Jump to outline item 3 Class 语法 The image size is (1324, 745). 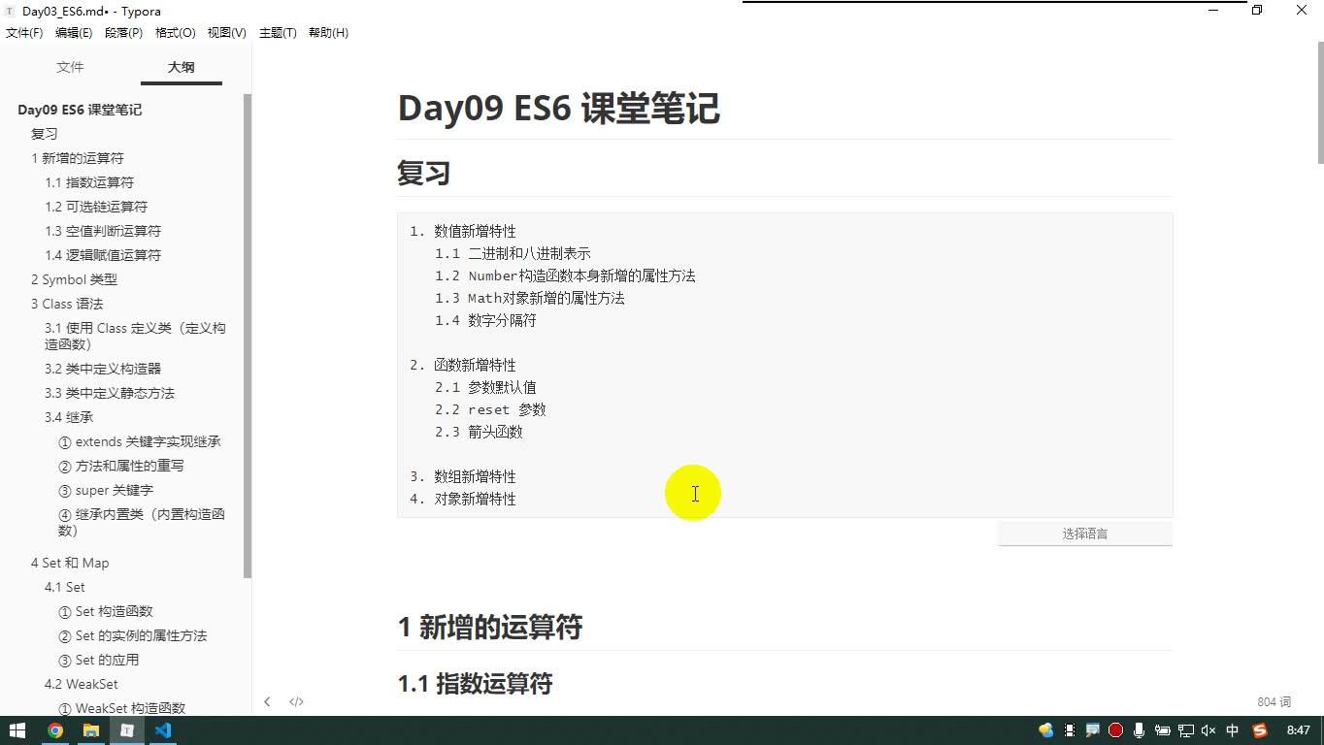pyautogui.click(x=67, y=304)
